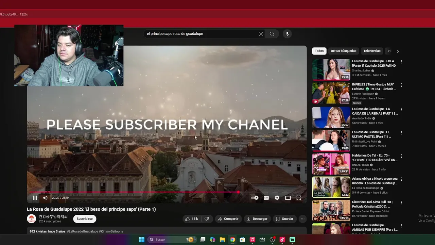This screenshot has width=435, height=245.
Task: Click Profeta Daniel Riquezes Oficial channel name
Action: (370, 211)
